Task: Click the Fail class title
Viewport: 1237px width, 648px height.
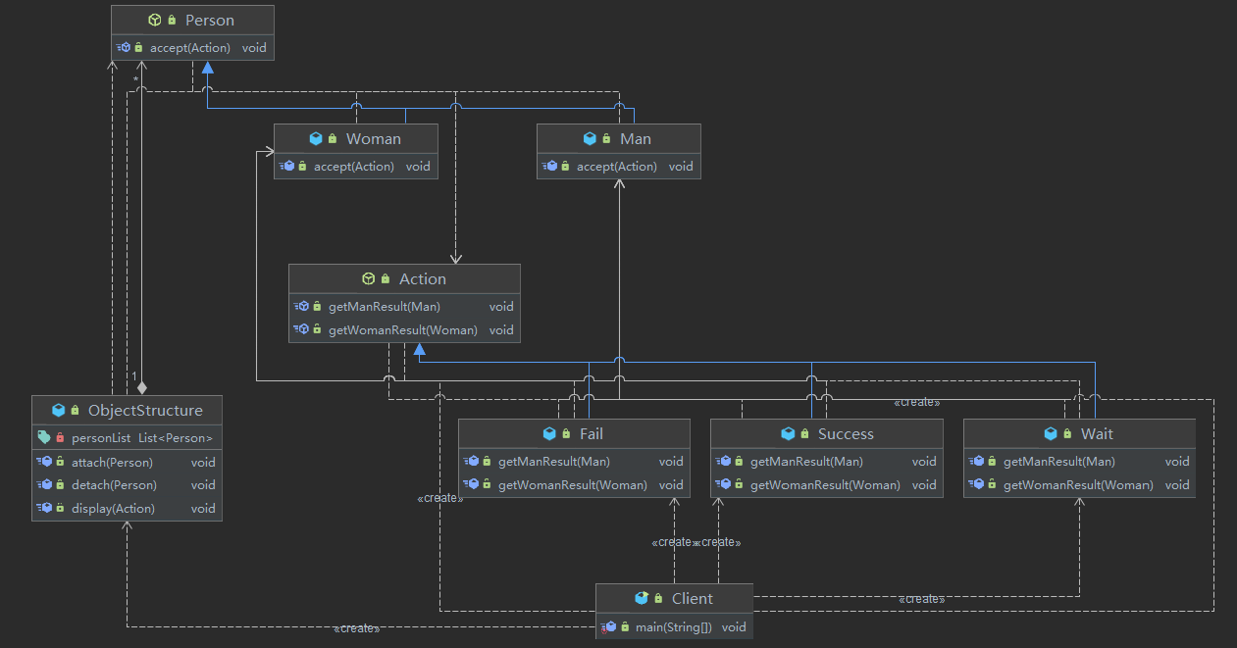Action: pyautogui.click(x=592, y=434)
